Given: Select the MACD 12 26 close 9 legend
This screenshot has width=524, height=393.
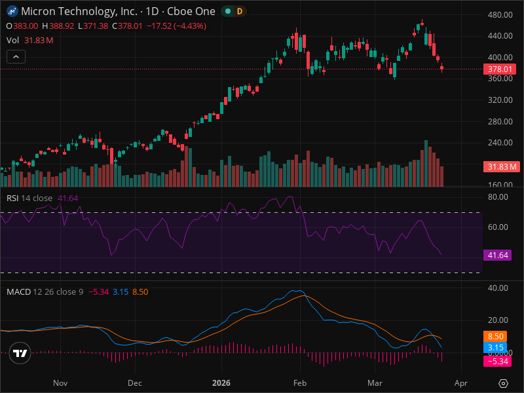Looking at the screenshot, I should point(45,291).
